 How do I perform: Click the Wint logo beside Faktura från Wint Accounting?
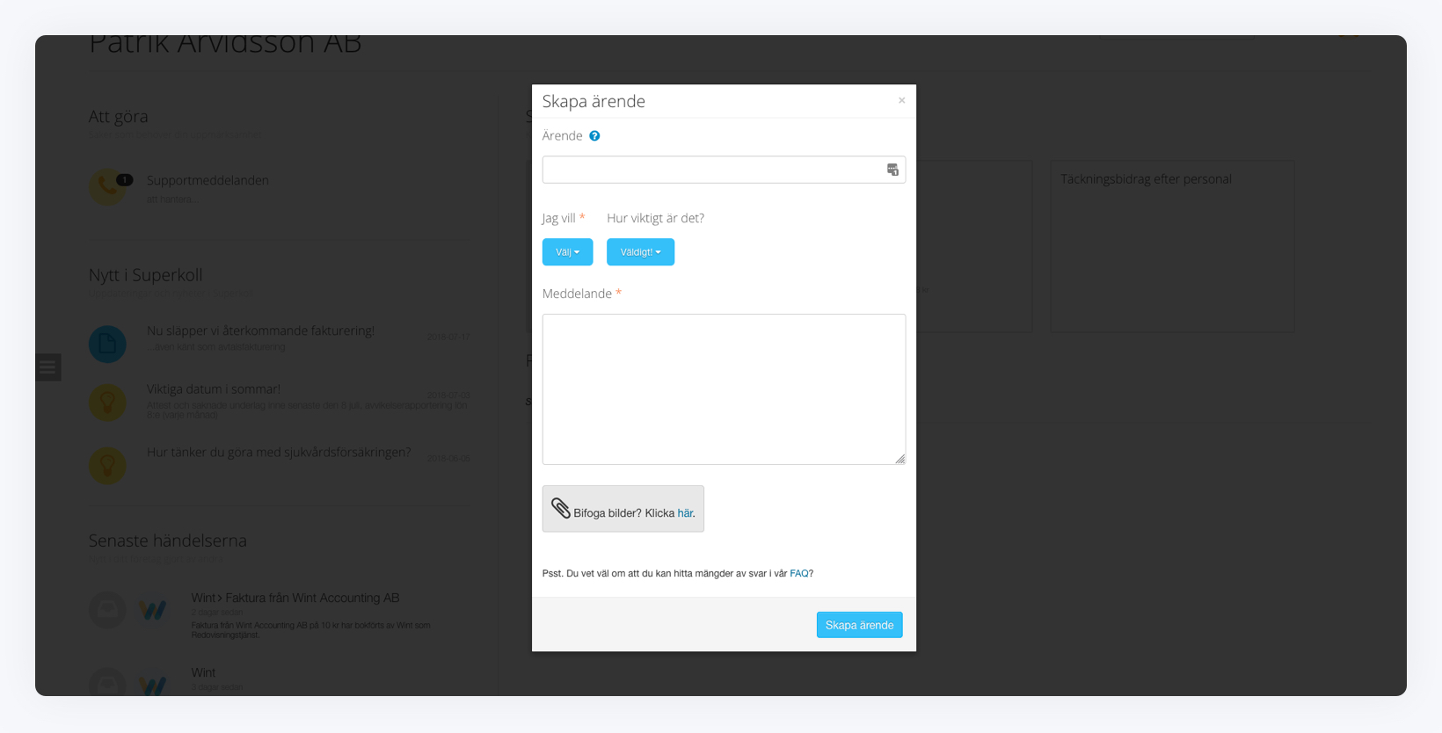[x=153, y=610]
